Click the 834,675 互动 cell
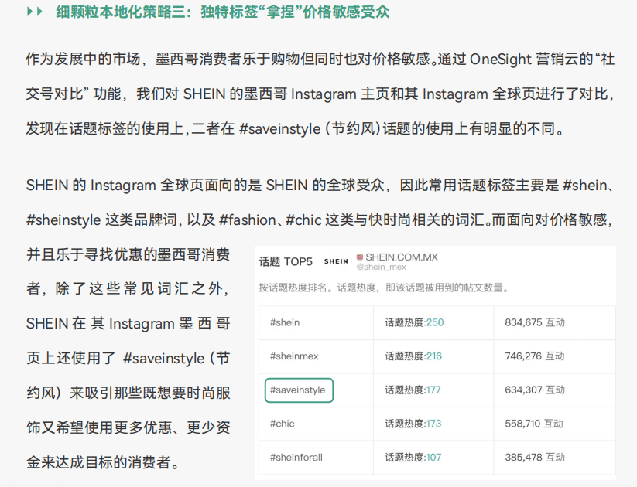Screen dimensions: 637x487 pos(534,322)
